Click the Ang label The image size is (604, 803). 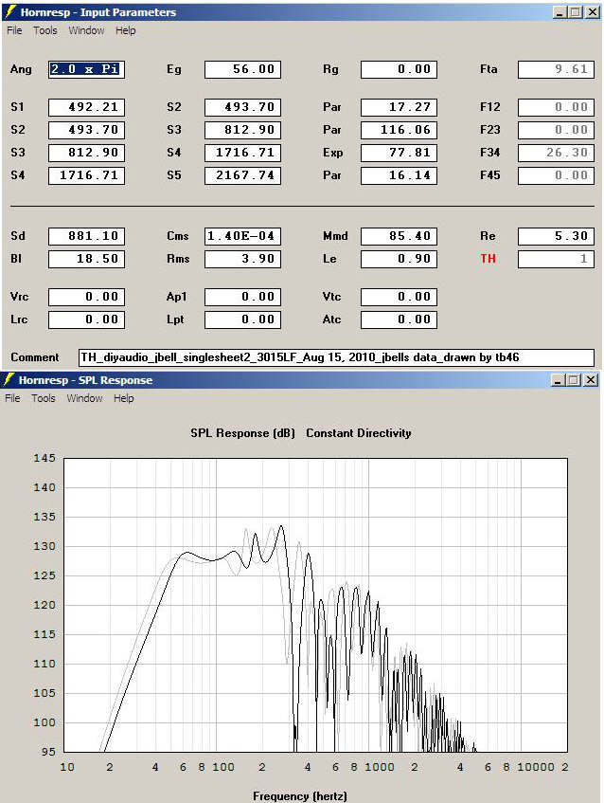21,69
